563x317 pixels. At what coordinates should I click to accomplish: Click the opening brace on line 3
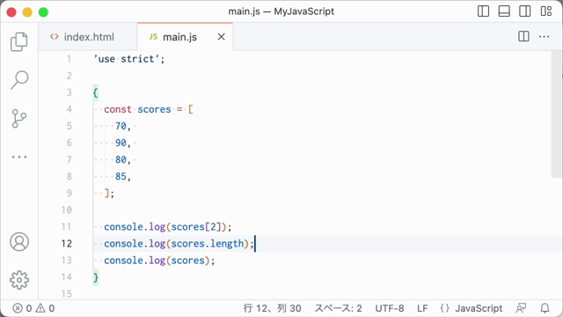96,92
